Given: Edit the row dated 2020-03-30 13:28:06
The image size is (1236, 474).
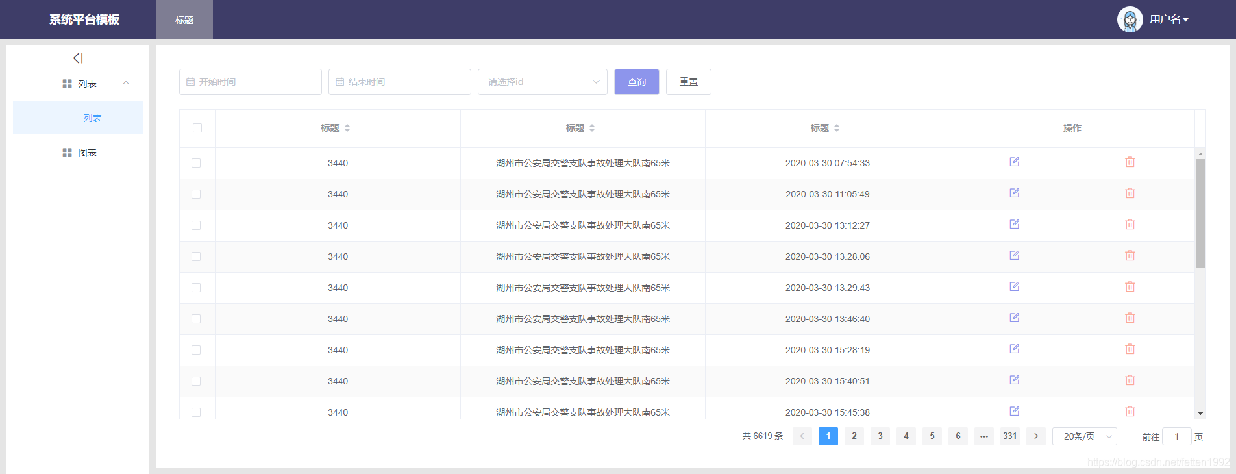Looking at the screenshot, I should [1014, 255].
